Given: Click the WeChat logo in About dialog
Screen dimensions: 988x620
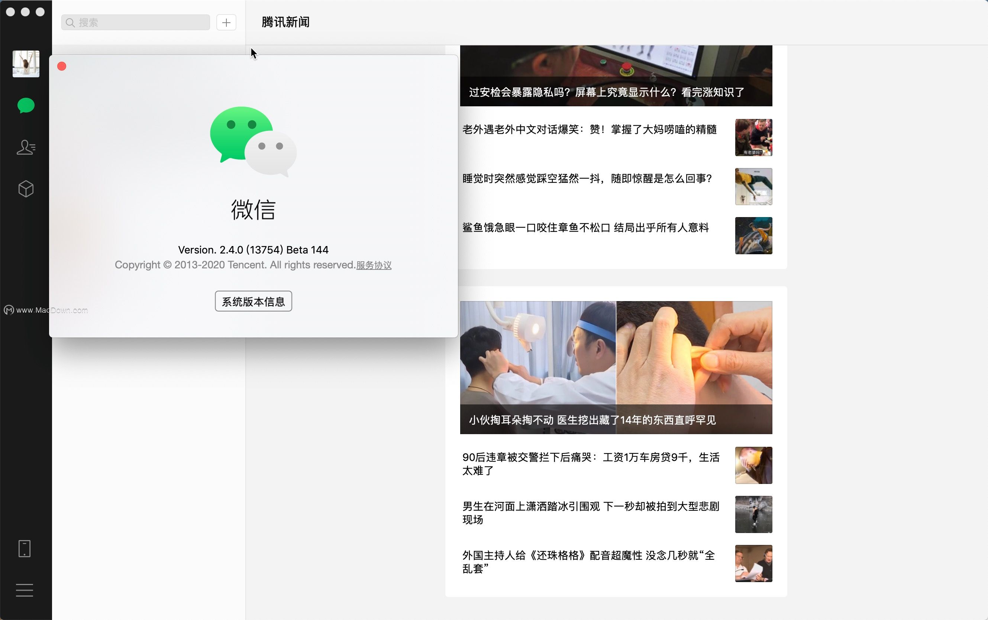Looking at the screenshot, I should pos(254,142).
